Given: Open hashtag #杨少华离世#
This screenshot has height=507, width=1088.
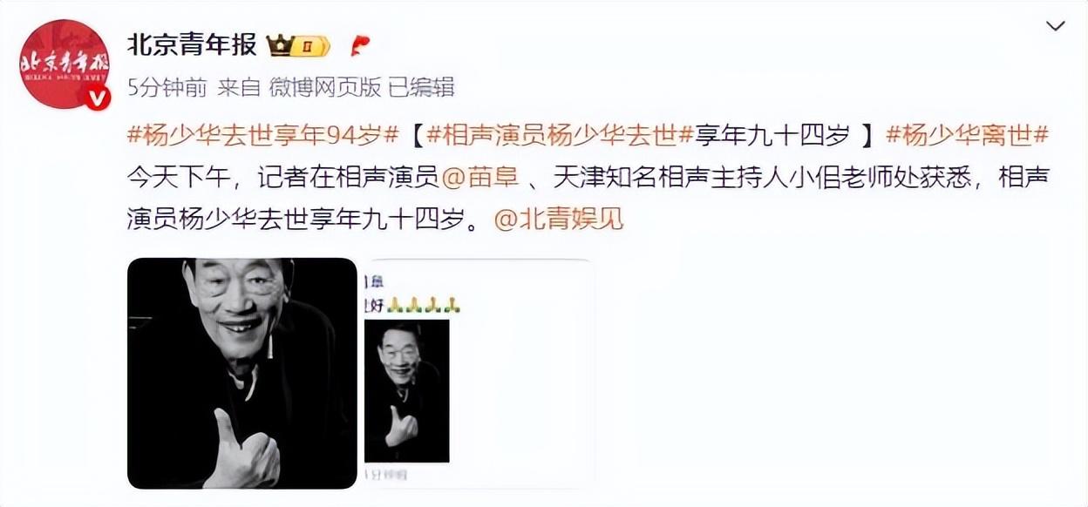Looking at the screenshot, I should tap(967, 136).
